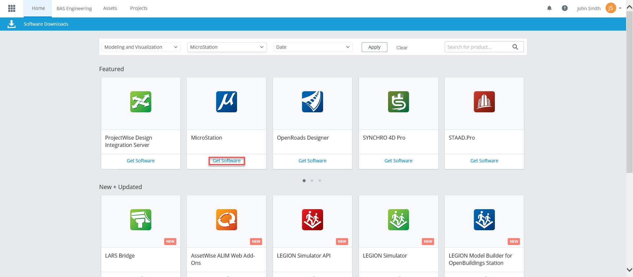The image size is (633, 277).
Task: Click the Clear filters link
Action: tap(402, 48)
